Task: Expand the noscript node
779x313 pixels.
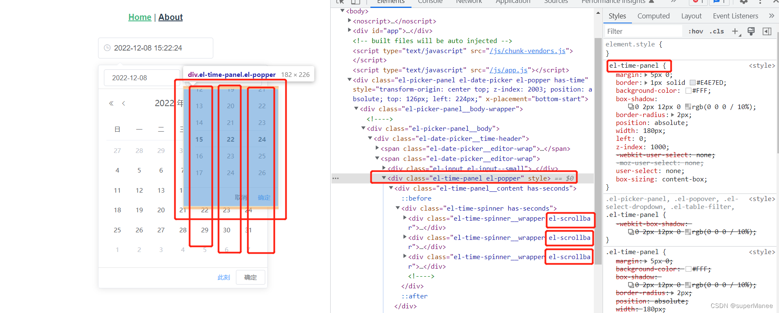Action: (349, 20)
